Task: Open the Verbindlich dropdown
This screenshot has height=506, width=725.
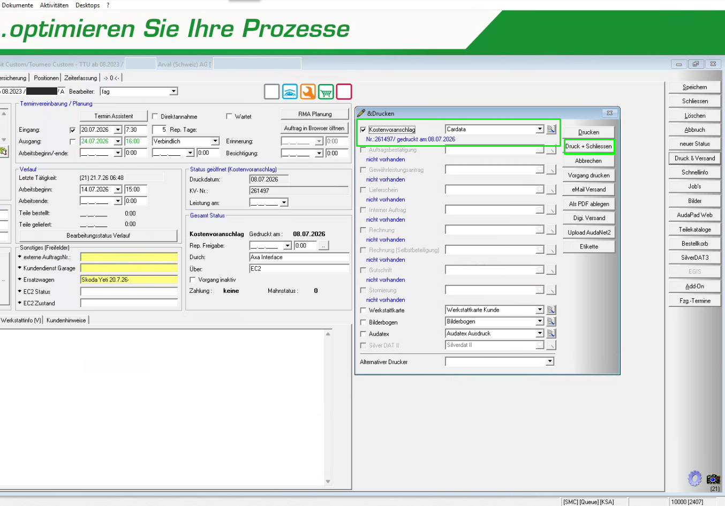Action: (215, 141)
